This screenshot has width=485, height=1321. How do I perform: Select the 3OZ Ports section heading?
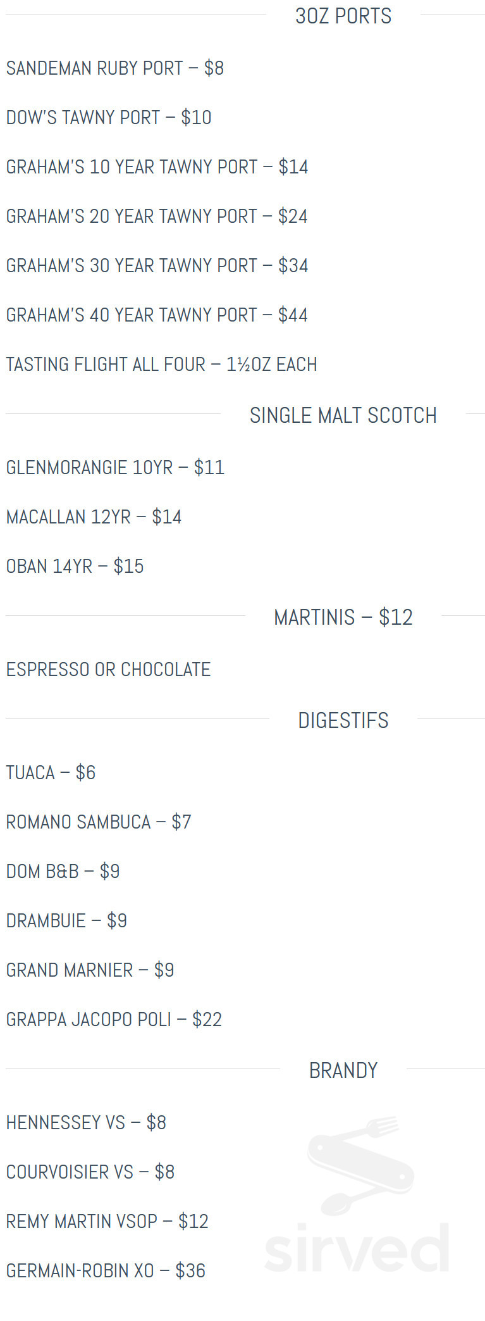pyautogui.click(x=343, y=16)
